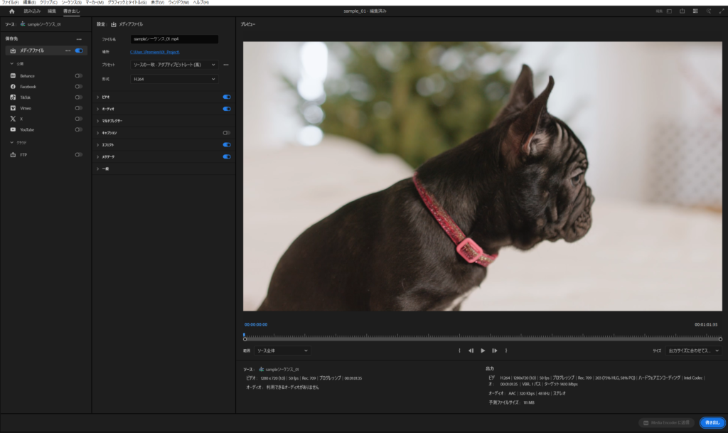Switch to the 読み込み tab
Image resolution: width=728 pixels, height=433 pixels.
pyautogui.click(x=32, y=11)
